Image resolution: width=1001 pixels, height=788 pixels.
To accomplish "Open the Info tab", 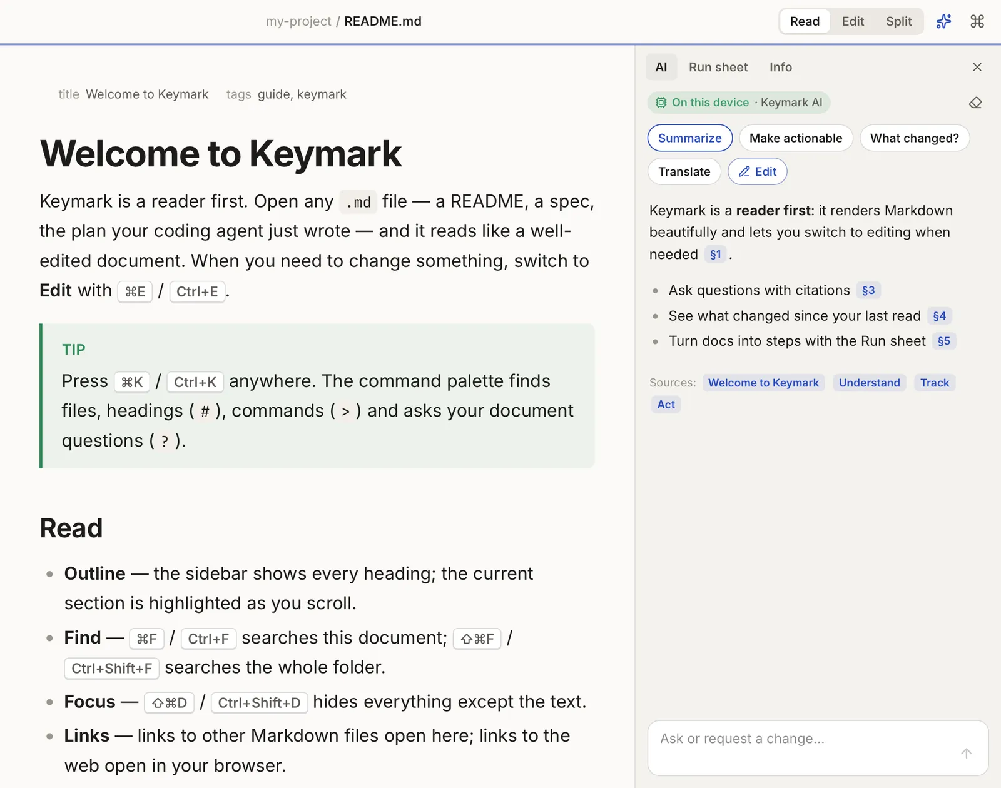I will coord(780,67).
